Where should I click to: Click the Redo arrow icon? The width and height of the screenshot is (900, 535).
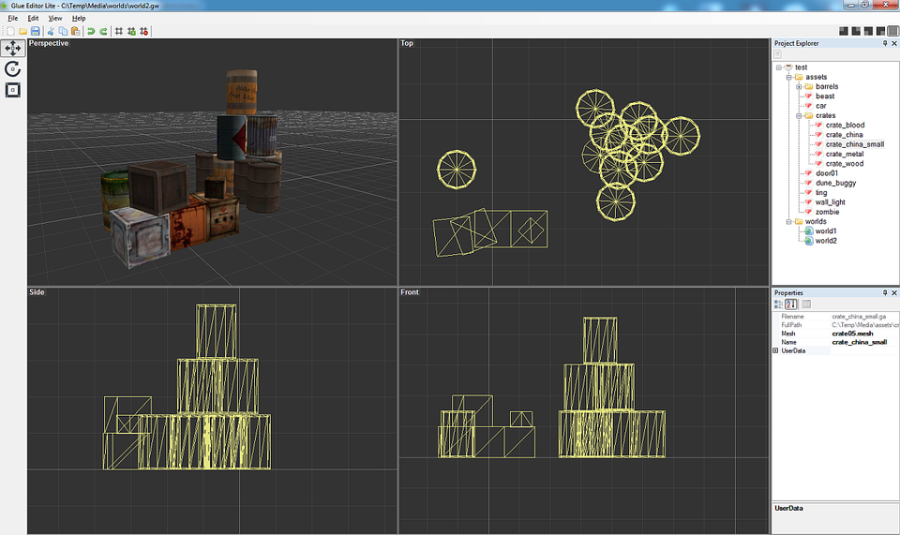click(x=103, y=31)
